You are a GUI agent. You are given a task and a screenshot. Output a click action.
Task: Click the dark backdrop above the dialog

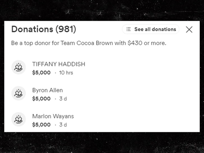click(102, 10)
